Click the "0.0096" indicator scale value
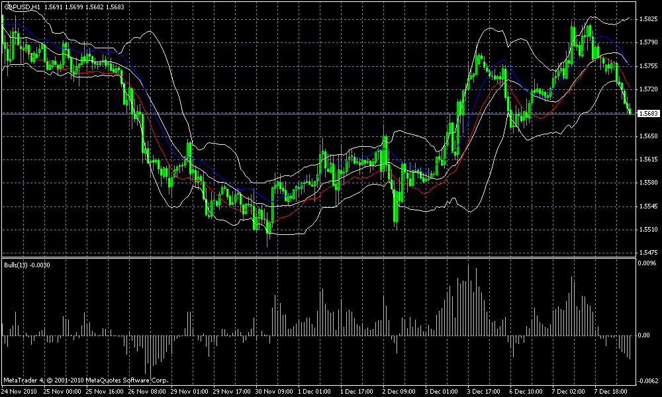662x397 pixels. 649,263
